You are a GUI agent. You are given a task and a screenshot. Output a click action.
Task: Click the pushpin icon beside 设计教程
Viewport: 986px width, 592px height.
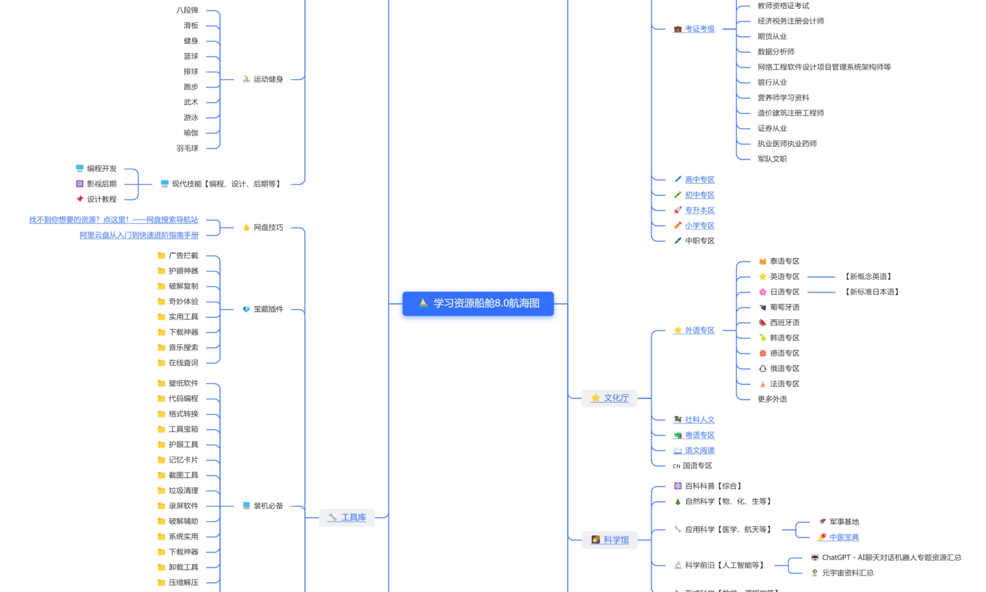point(79,199)
